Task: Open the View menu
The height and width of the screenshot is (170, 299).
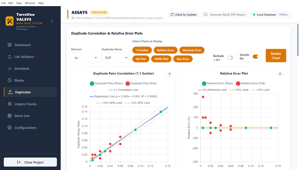Action: [x=19, y=3]
